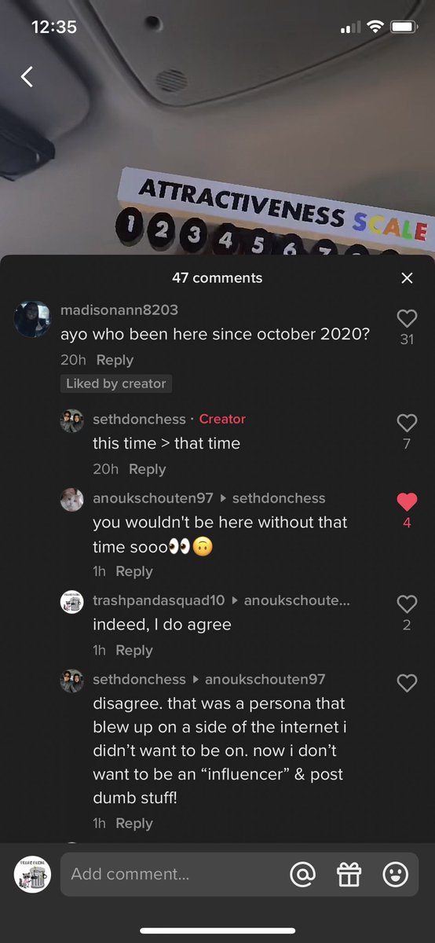Screen dimensions: 435x943
Task: Open trashpandasquad10 username link
Action: click(159, 600)
